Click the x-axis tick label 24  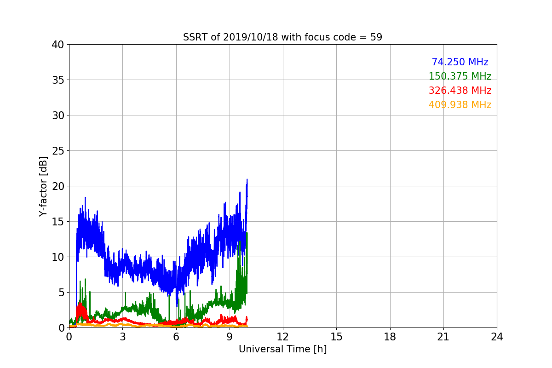[x=497, y=337]
